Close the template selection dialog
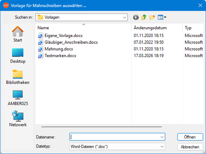Screen dimensions: 206x154 [x=200, y=5]
